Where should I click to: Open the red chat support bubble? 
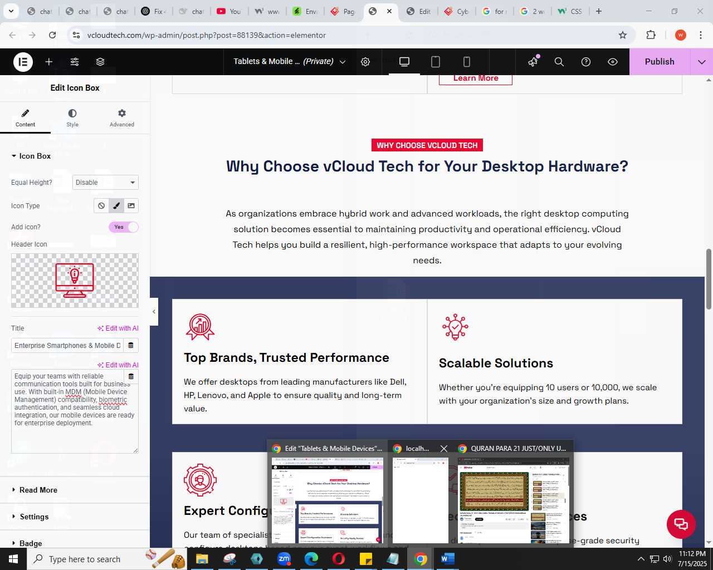681,524
